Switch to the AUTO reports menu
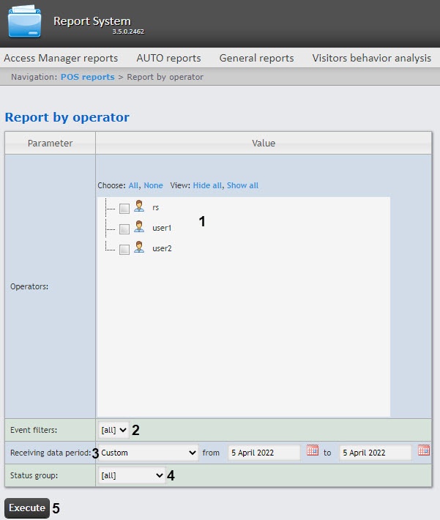The image size is (440, 520). 168,58
